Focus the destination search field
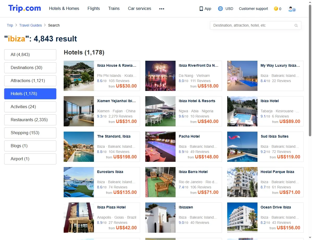The width and height of the screenshot is (312, 240). (255, 26)
